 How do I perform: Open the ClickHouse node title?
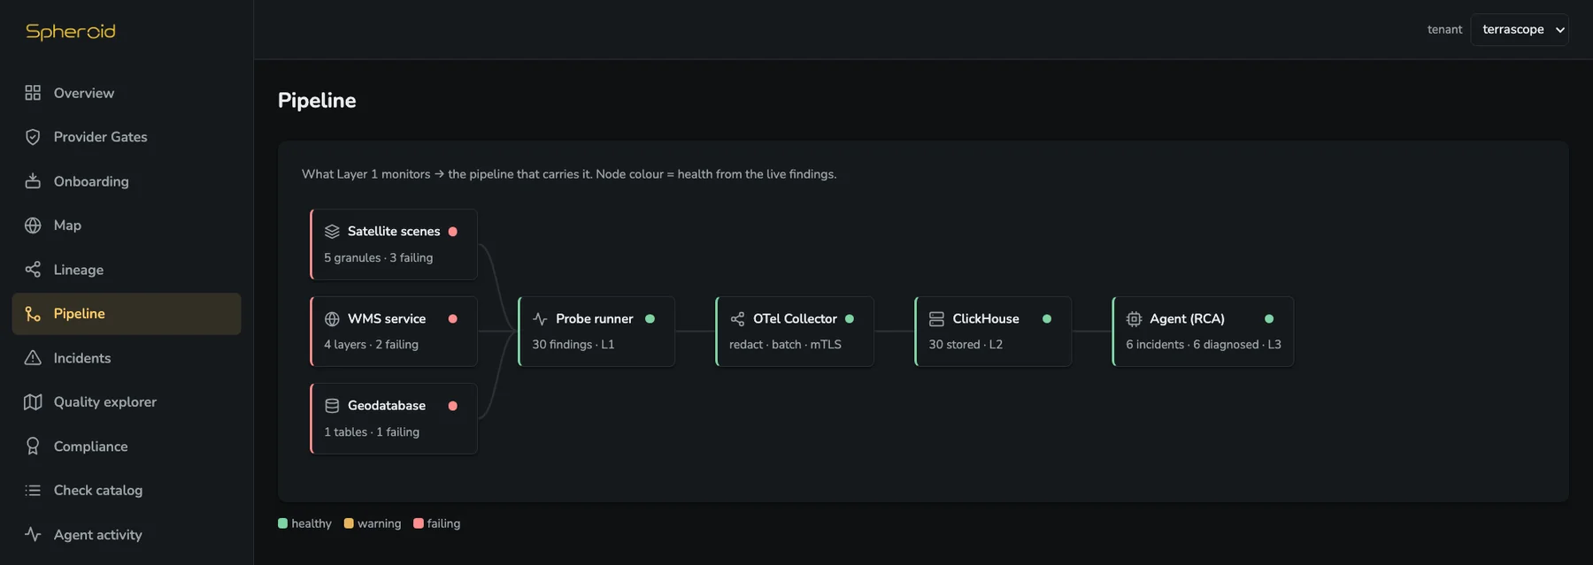986,319
